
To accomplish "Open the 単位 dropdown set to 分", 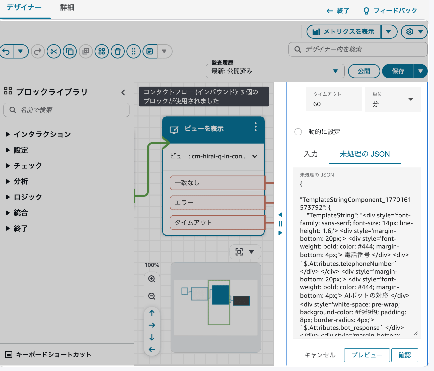I will click(393, 99).
